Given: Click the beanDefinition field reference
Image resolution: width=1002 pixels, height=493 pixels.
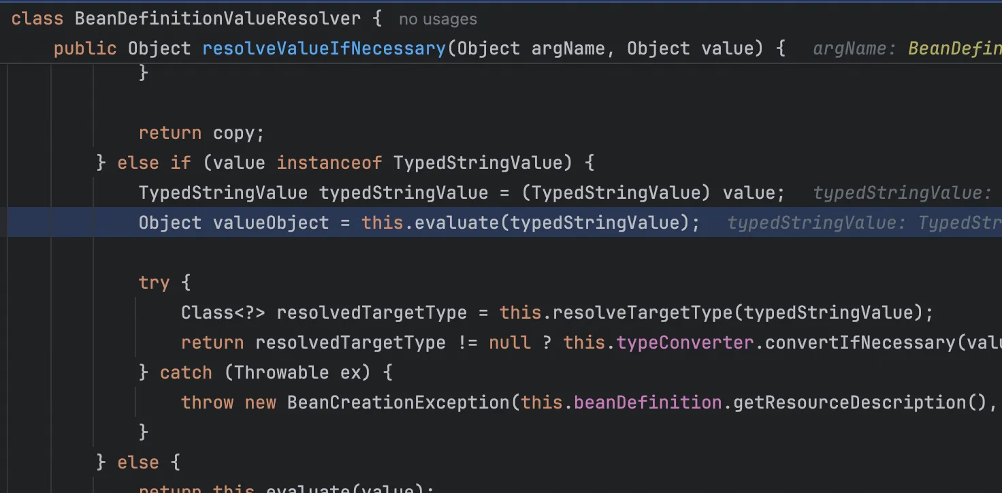Looking at the screenshot, I should pyautogui.click(x=647, y=402).
